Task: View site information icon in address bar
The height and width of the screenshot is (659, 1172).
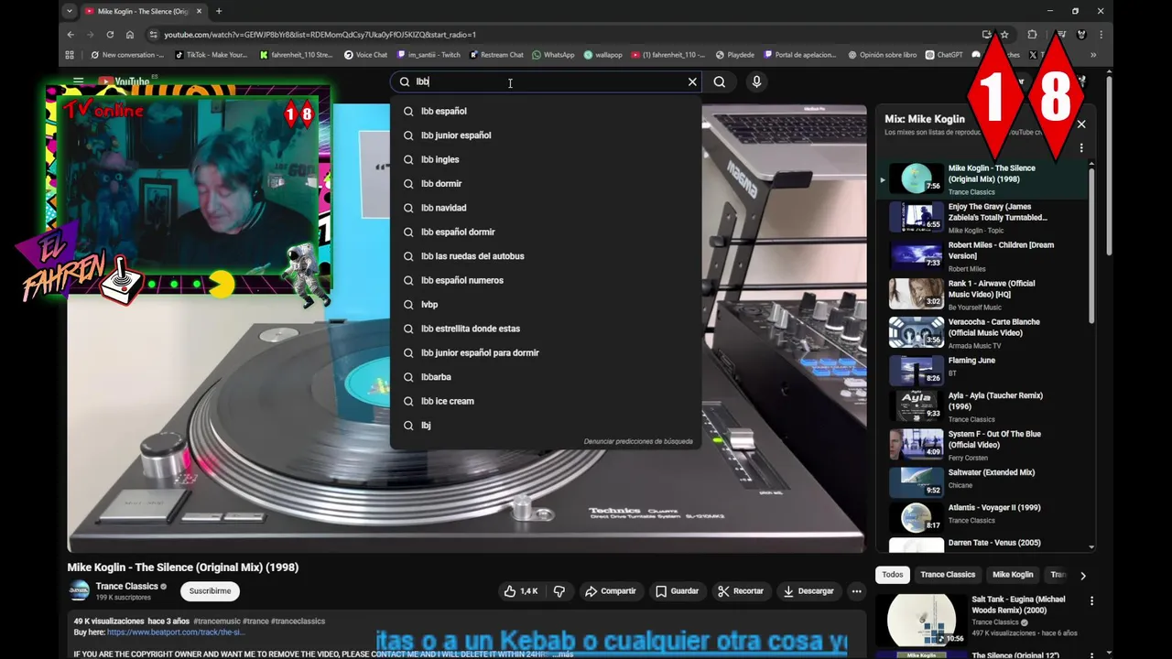Action: coord(153,35)
